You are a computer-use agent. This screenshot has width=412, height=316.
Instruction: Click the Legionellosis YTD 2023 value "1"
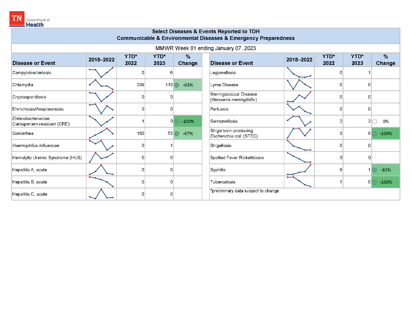click(369, 73)
